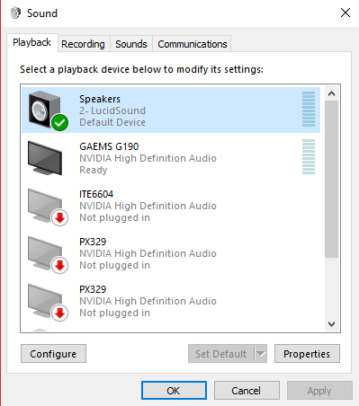Click the green default device checkmark badge

coord(60,123)
